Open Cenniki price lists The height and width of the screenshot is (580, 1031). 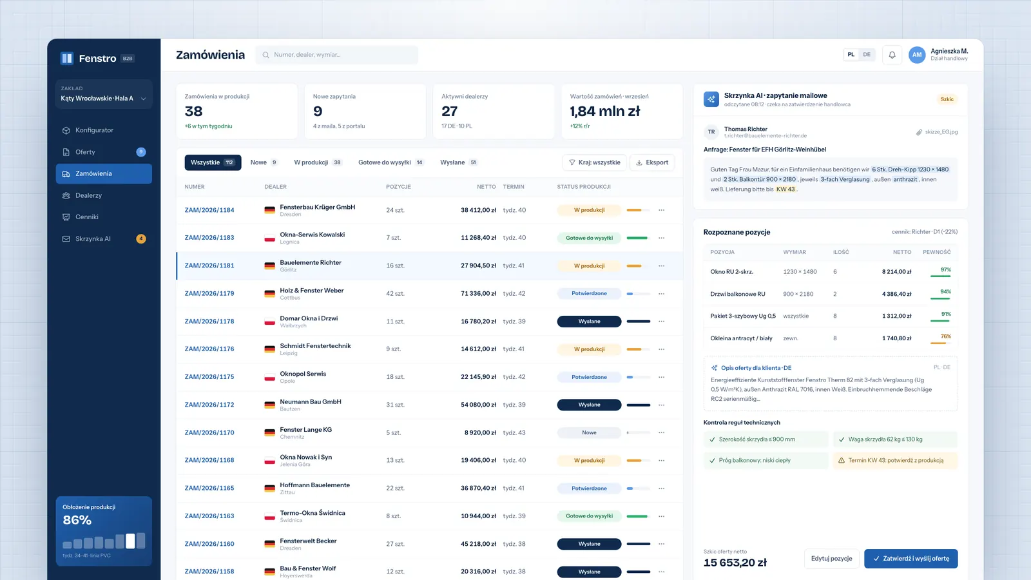pyautogui.click(x=104, y=217)
